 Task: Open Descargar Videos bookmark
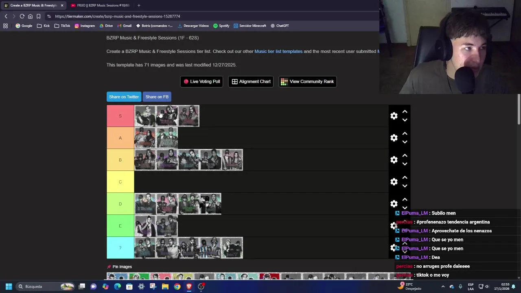pyautogui.click(x=193, y=26)
